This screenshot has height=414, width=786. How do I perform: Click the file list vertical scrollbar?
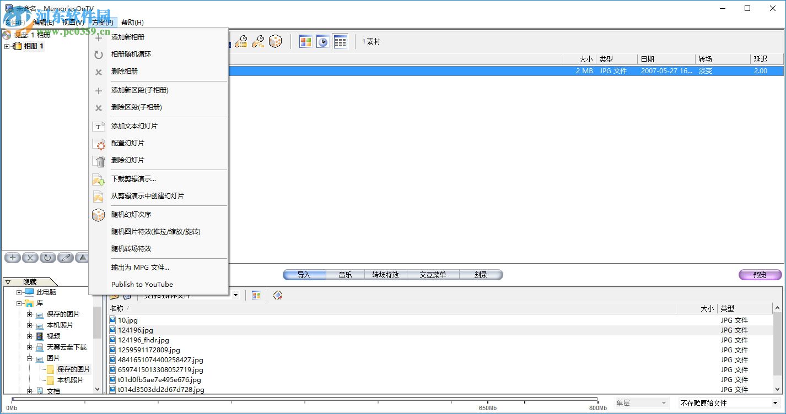point(778,348)
